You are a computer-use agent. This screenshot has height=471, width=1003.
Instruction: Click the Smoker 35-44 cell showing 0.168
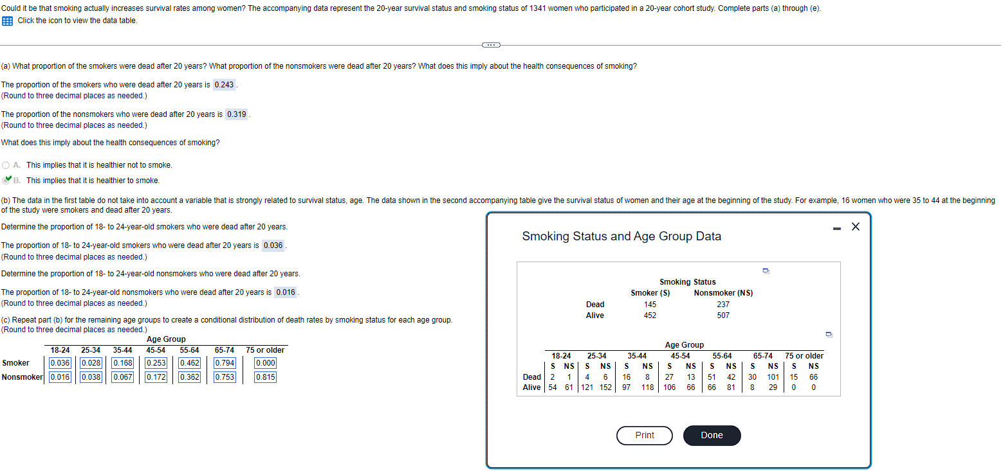pos(122,362)
